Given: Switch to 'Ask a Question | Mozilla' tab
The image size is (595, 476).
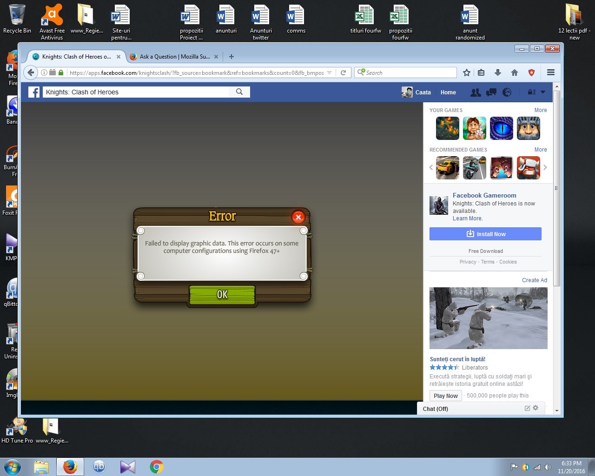Looking at the screenshot, I should point(174,57).
